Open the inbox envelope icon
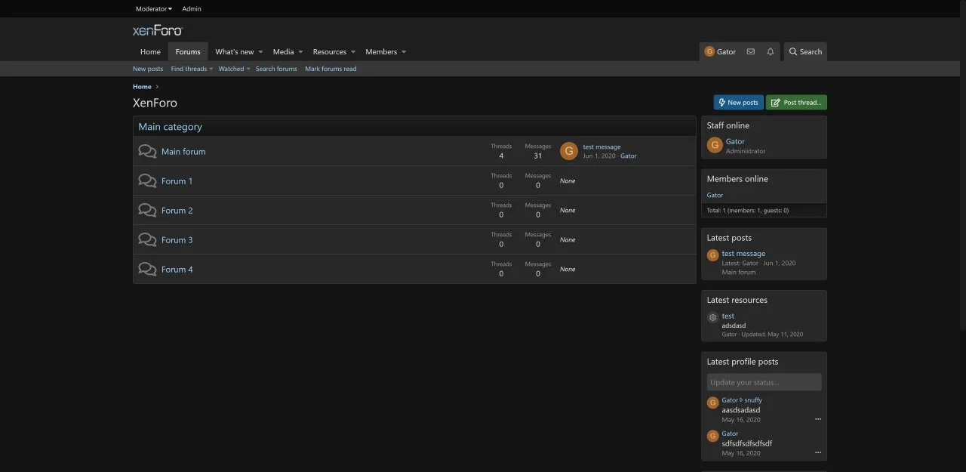Screen dimensions: 966x472 750,52
